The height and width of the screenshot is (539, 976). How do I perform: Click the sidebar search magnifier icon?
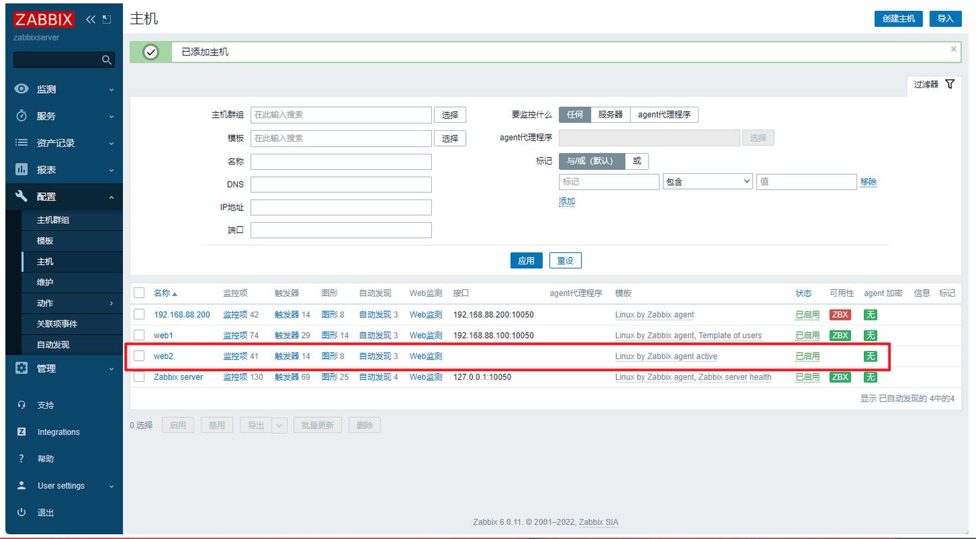106,60
